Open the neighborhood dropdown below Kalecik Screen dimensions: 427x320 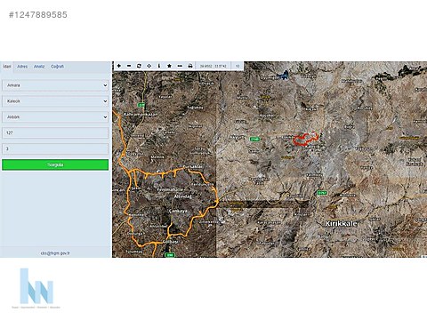click(x=55, y=117)
